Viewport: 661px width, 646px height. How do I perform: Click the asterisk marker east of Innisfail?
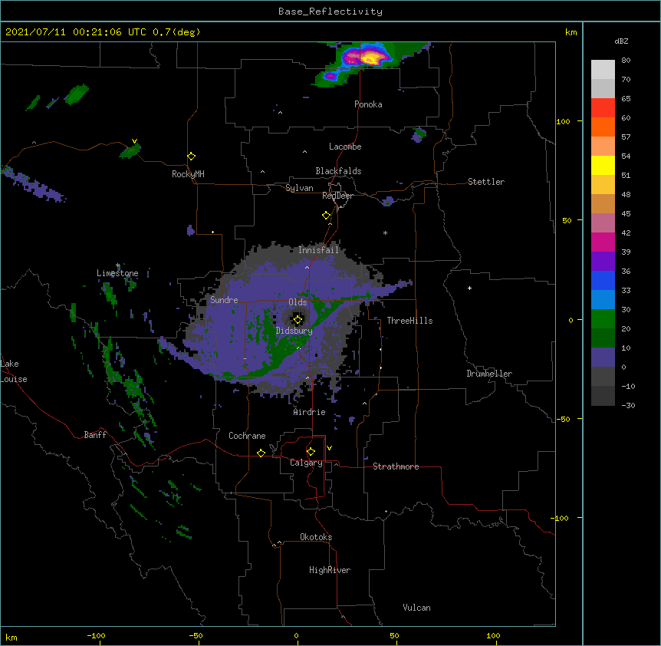[x=385, y=232]
